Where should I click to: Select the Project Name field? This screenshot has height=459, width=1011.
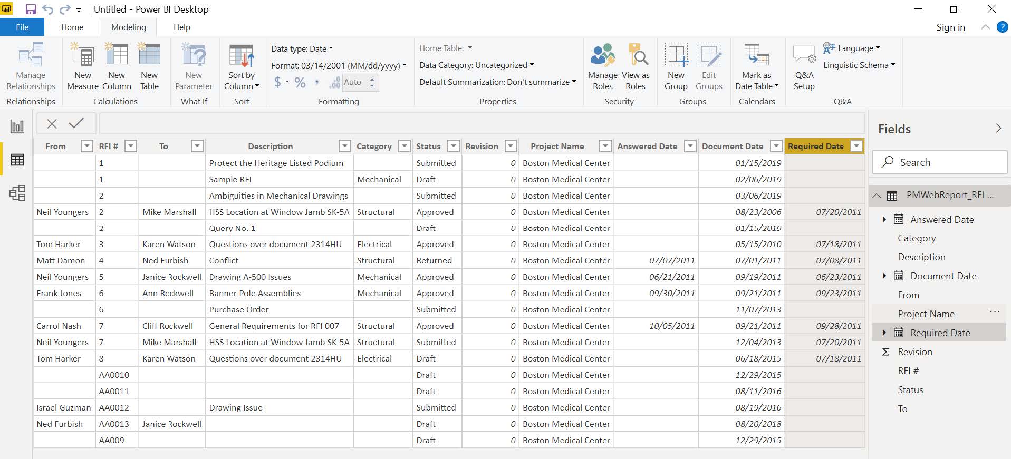(926, 314)
